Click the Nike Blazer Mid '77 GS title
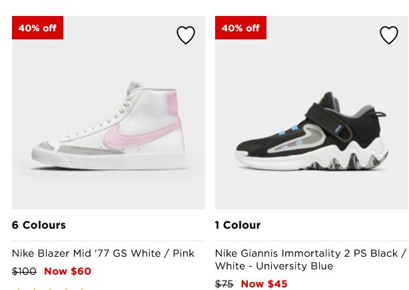The width and height of the screenshot is (409, 290). 103,253
